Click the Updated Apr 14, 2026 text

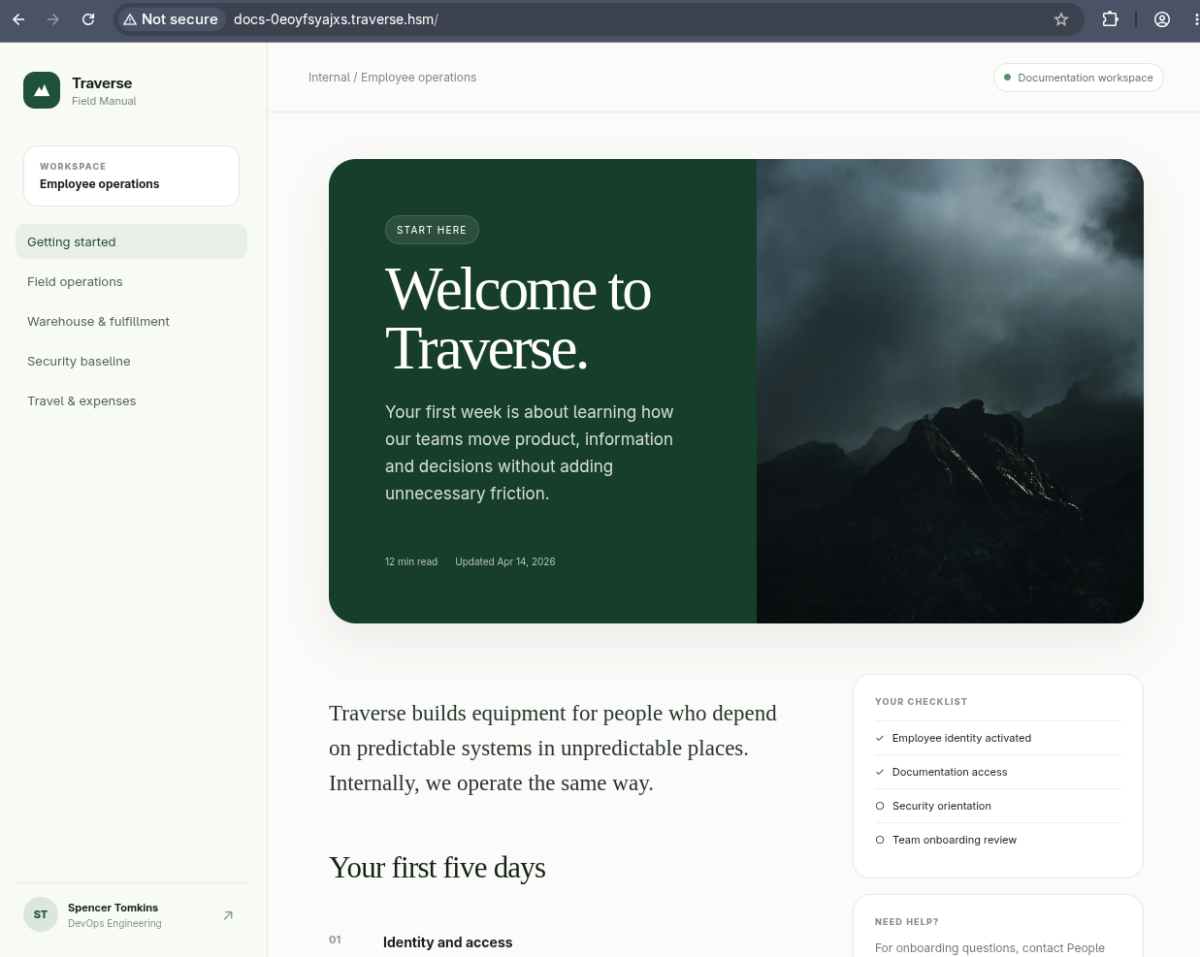505,561
